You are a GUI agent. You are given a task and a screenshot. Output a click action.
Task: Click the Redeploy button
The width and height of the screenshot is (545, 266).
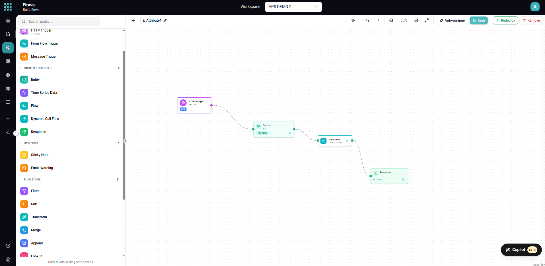(x=505, y=20)
